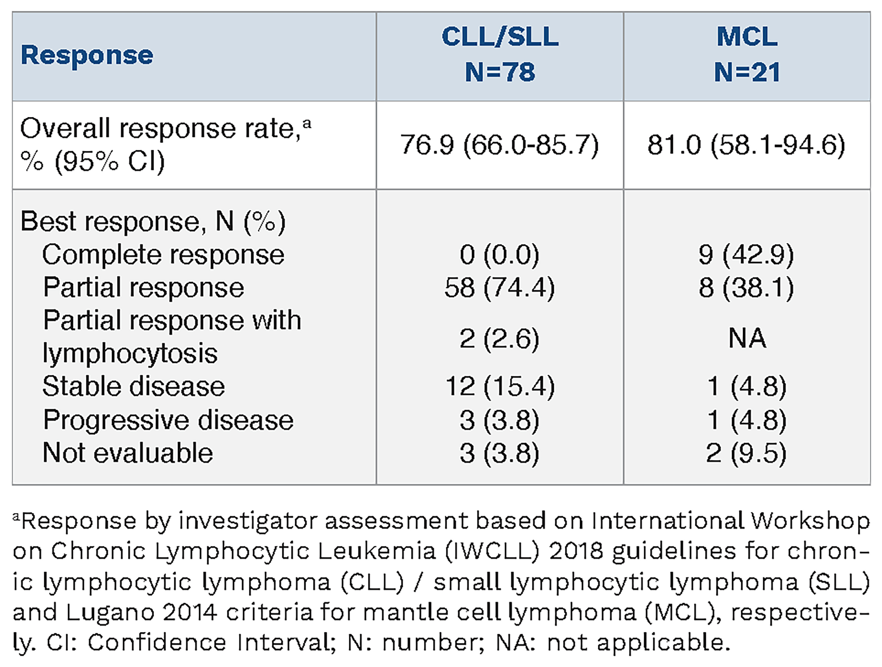
Task: Click the 76.9 (66.0-85.7) cell
Action: 500,145
